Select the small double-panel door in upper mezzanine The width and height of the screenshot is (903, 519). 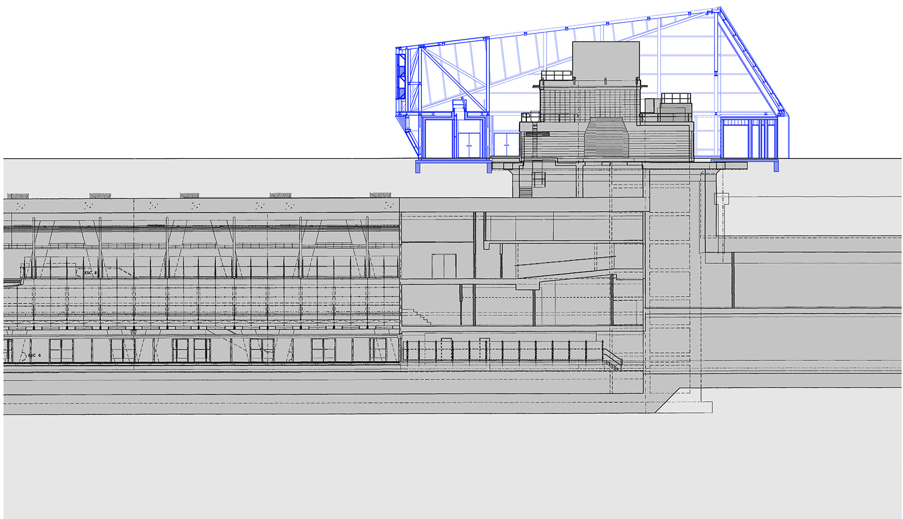[444, 266]
